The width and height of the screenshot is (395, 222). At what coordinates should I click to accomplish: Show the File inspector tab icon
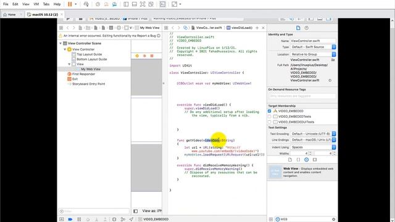tap(298, 28)
